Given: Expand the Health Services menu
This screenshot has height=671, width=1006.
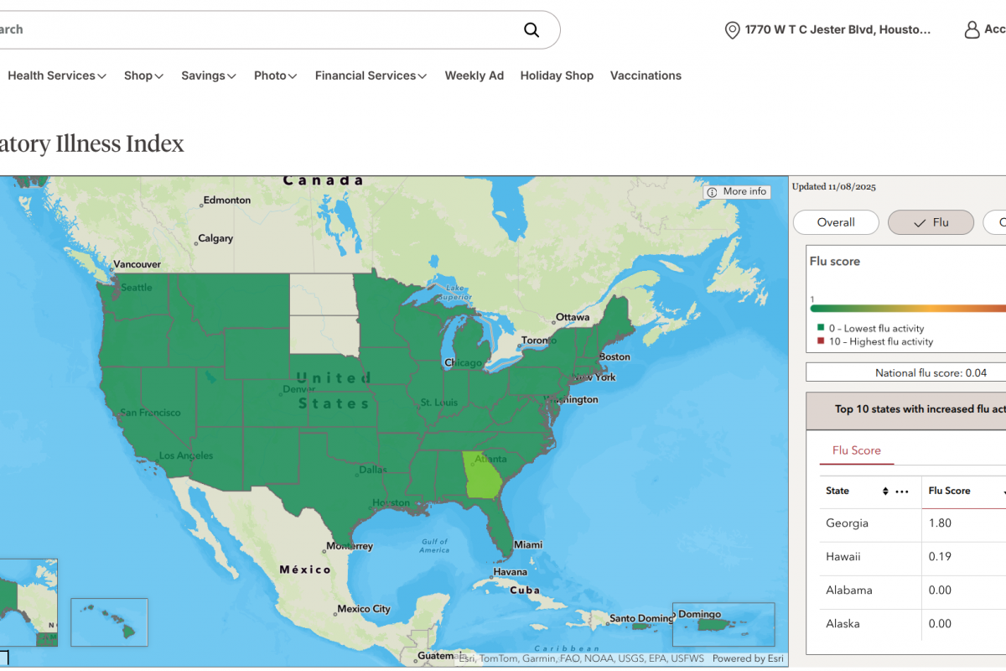Looking at the screenshot, I should point(57,75).
